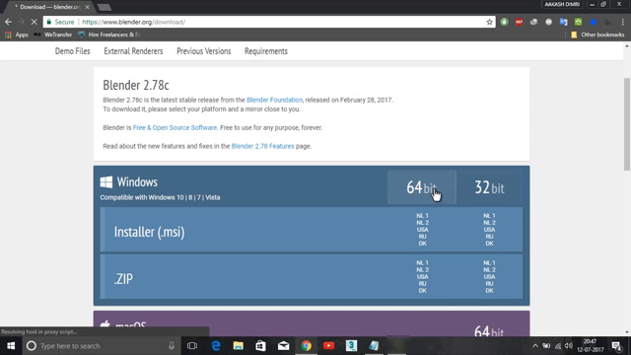Open Other bookmarks folder
Viewport: 631px width, 355px height.
point(597,35)
